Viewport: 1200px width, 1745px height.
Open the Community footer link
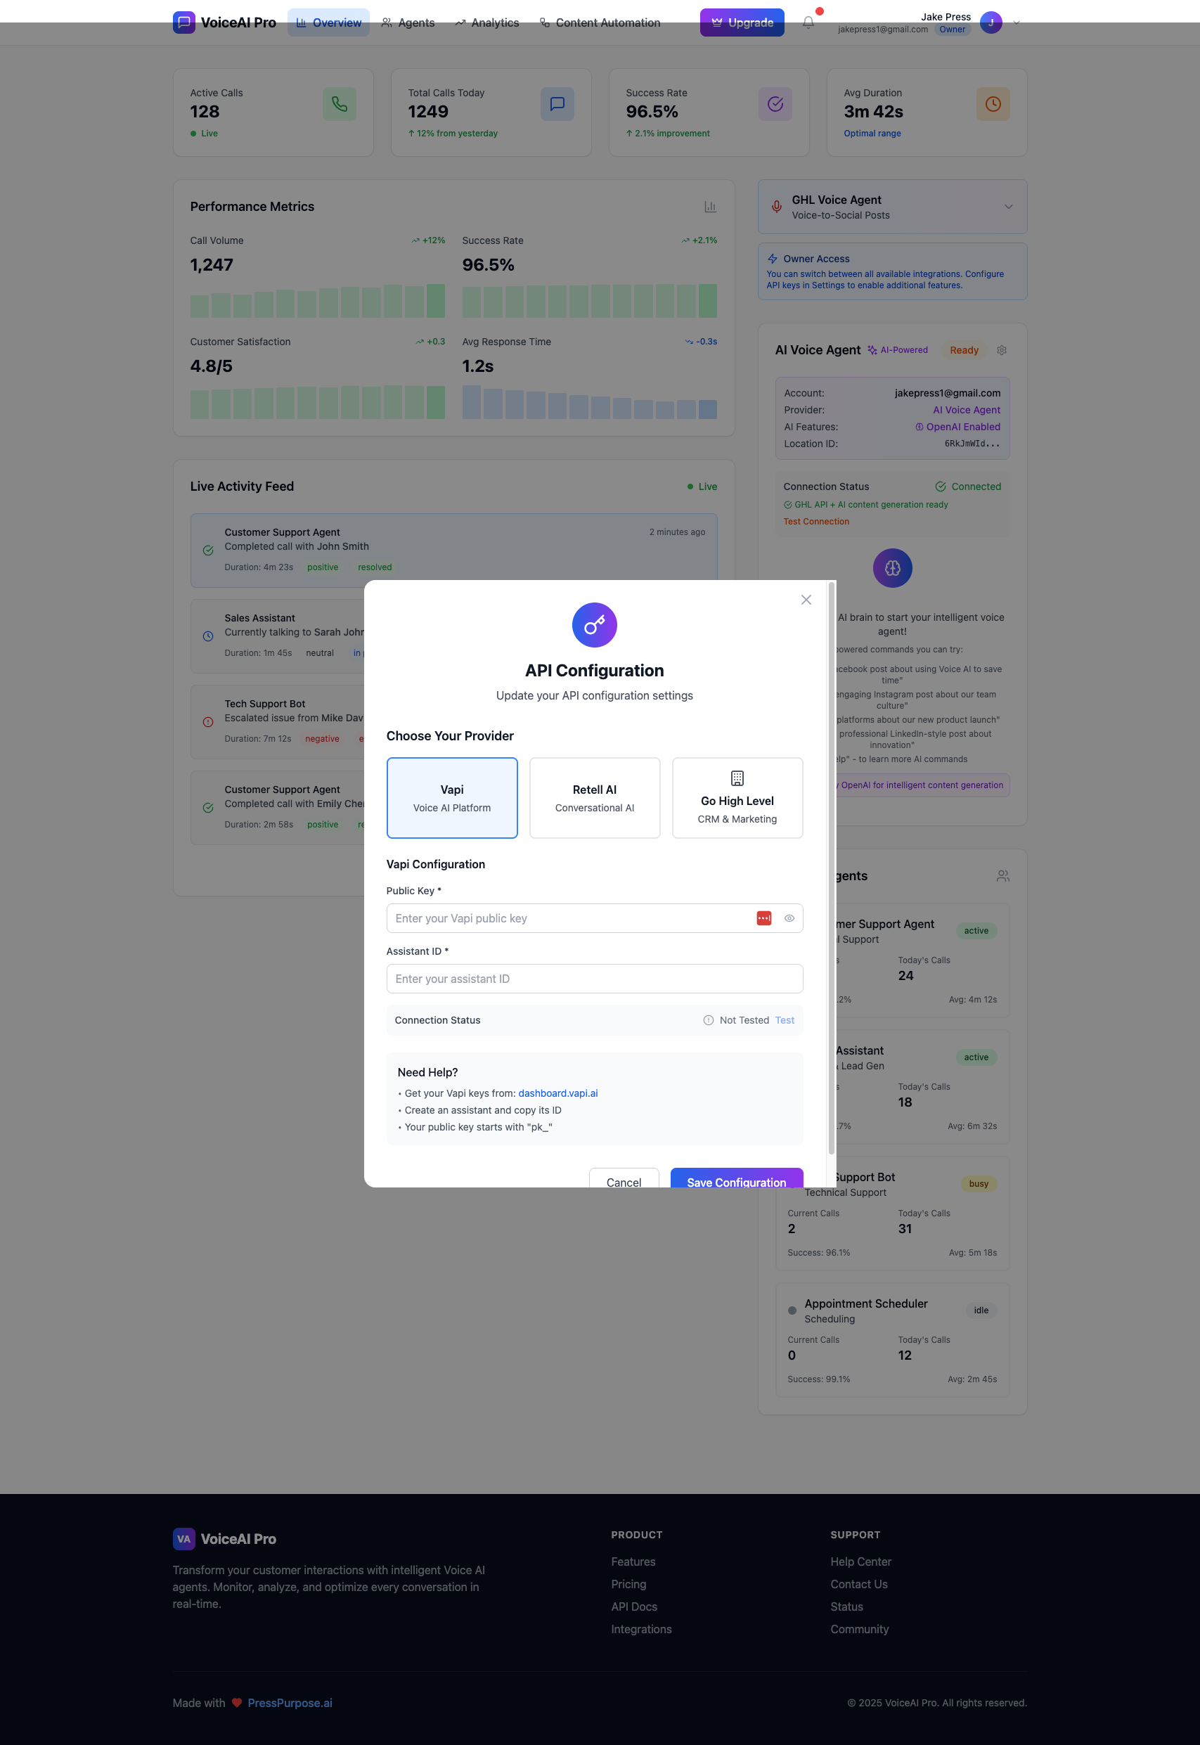coord(859,1629)
